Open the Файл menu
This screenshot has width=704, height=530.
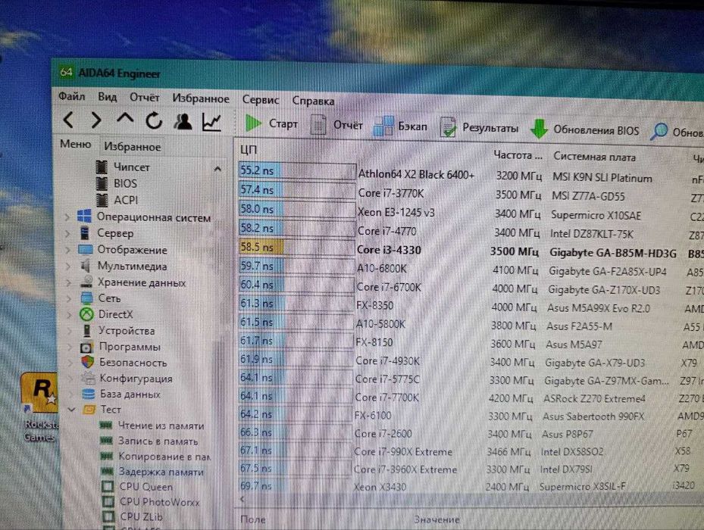[72, 96]
